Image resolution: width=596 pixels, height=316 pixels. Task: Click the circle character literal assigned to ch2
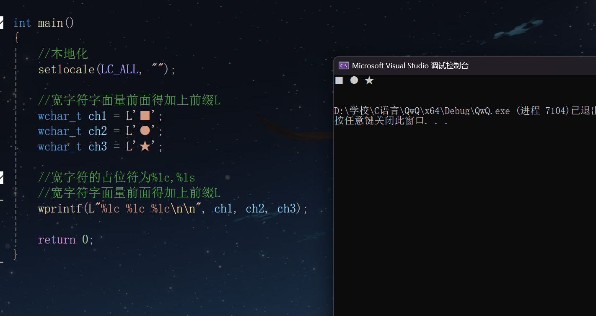click(x=145, y=131)
